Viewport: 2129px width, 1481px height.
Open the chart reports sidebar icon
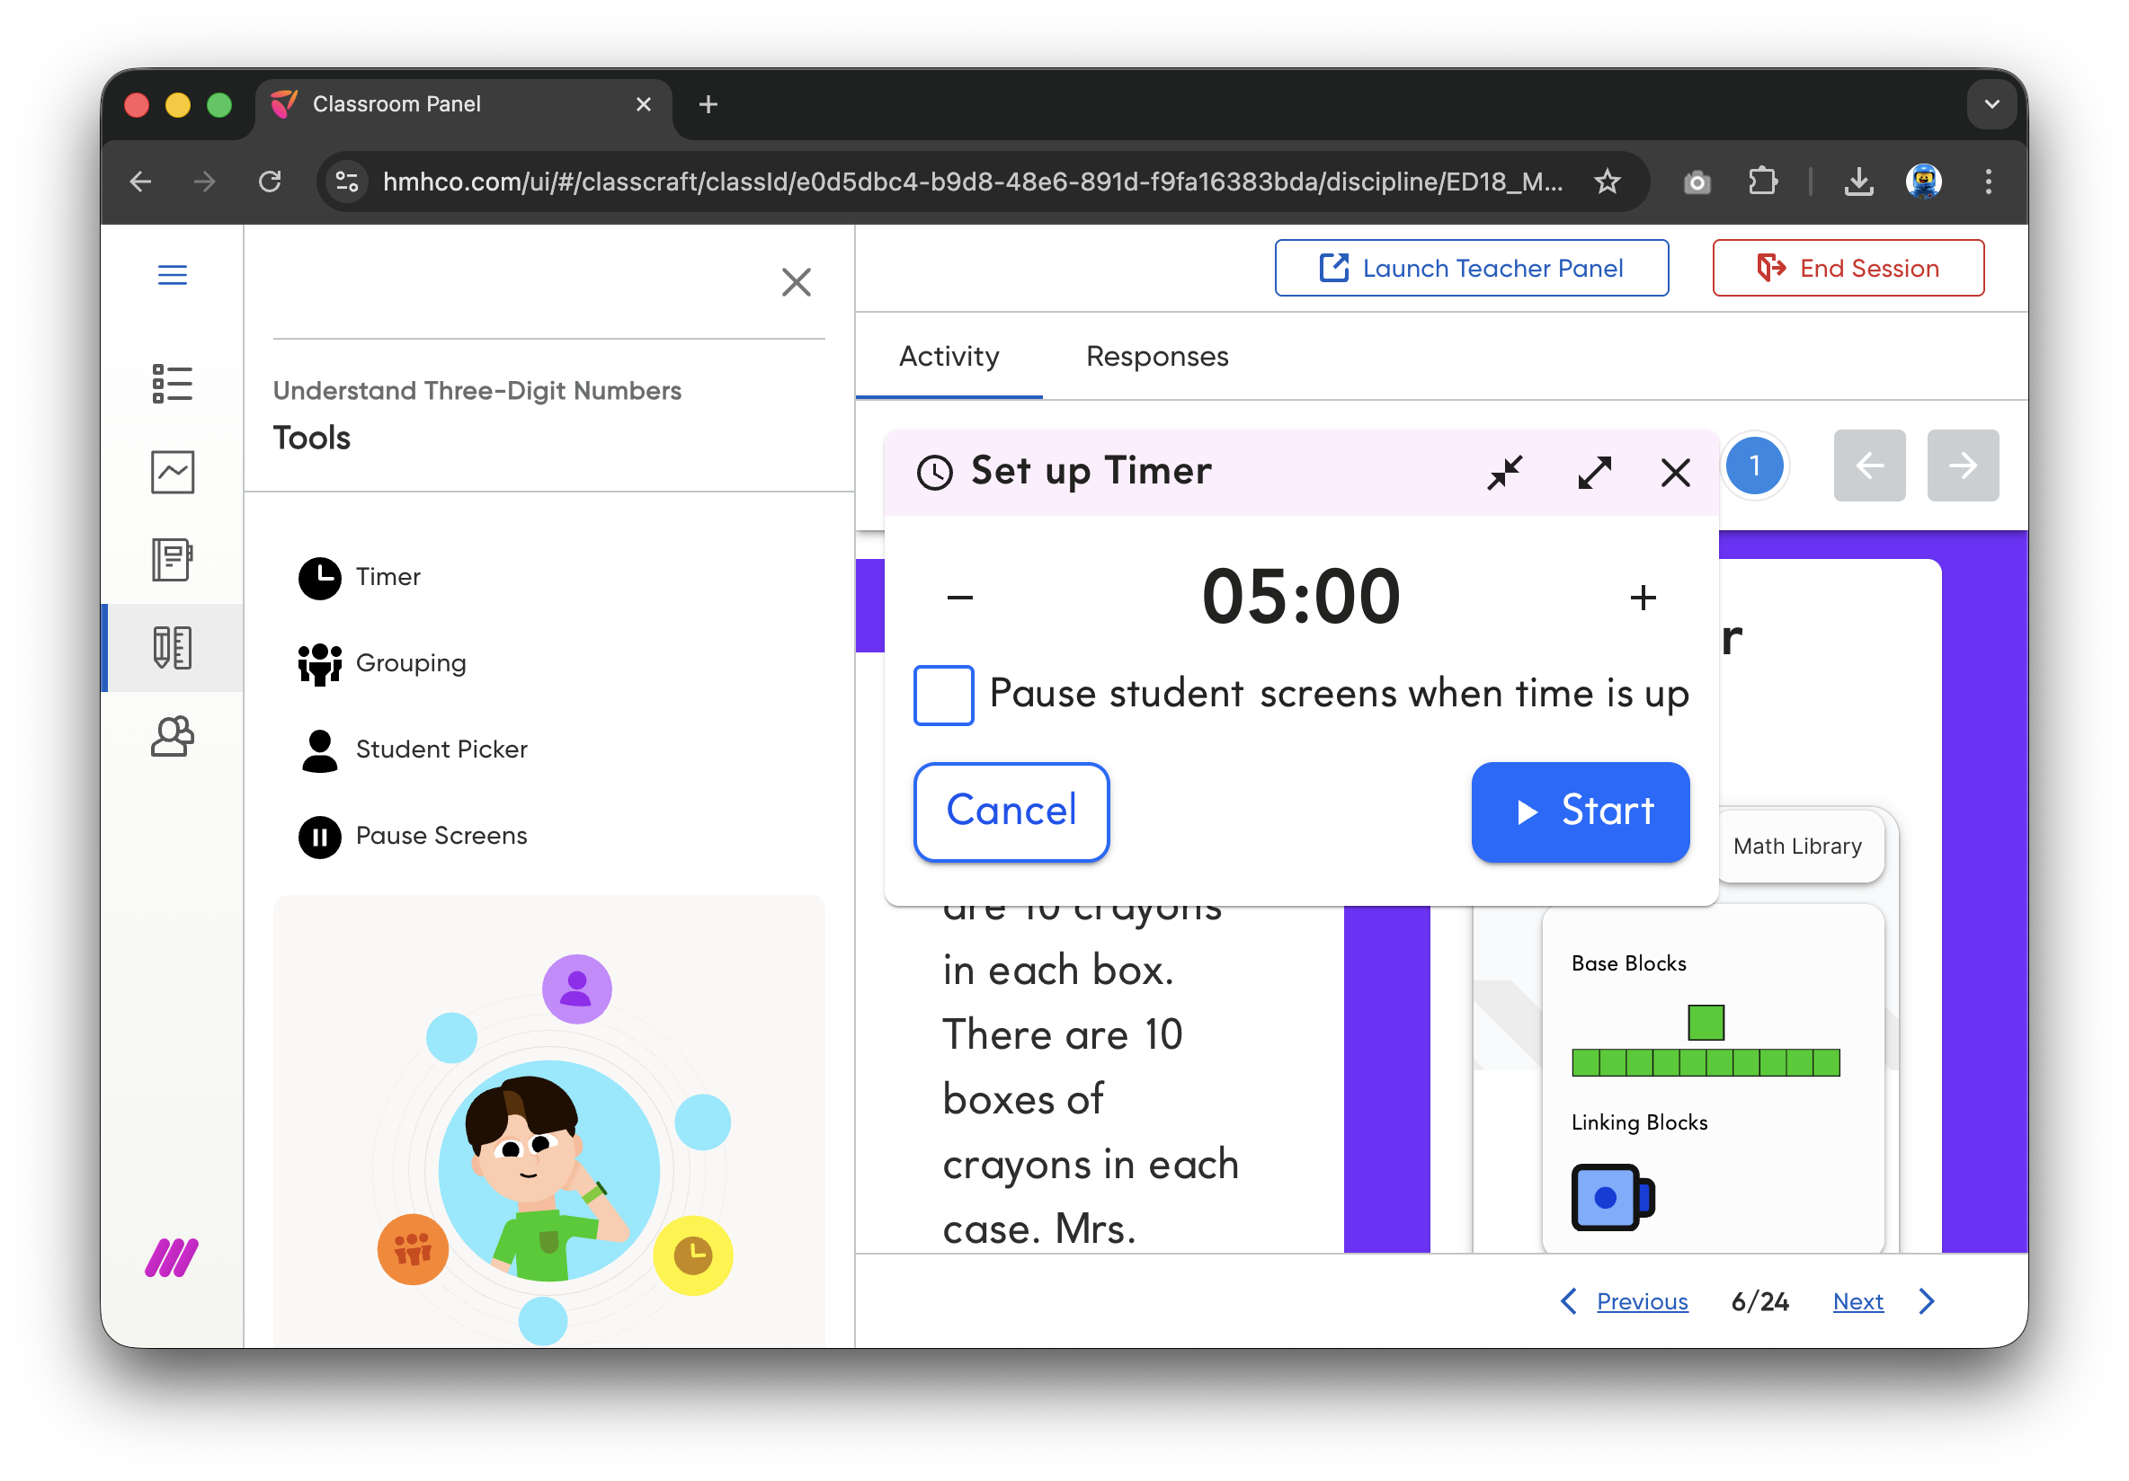coord(173,472)
